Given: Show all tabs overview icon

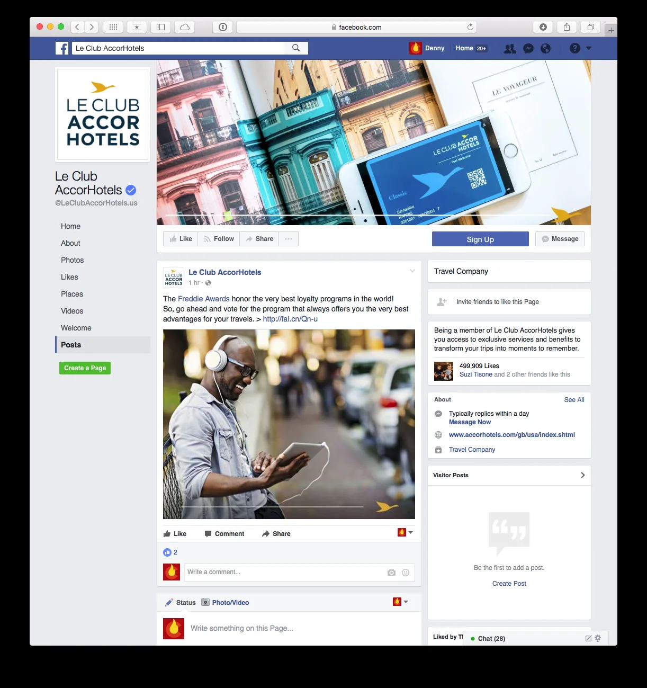Looking at the screenshot, I should 590,27.
